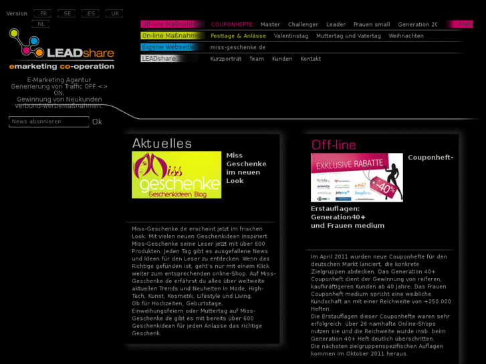Open the Kontakt page
Viewport: 486px width, 364px height.
point(311,59)
